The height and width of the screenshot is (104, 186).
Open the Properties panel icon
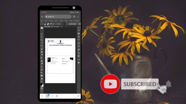(x=79, y=46)
